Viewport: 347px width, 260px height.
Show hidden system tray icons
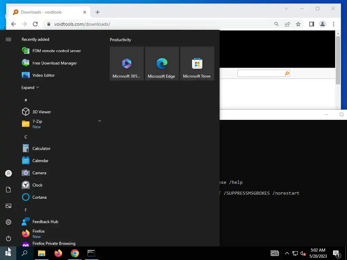(287, 253)
